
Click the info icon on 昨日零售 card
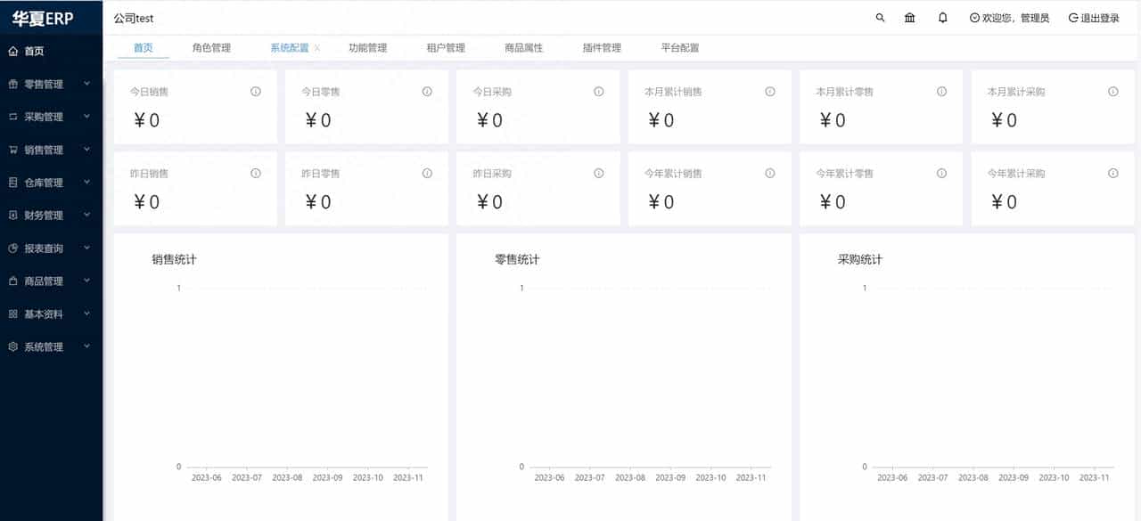[427, 173]
